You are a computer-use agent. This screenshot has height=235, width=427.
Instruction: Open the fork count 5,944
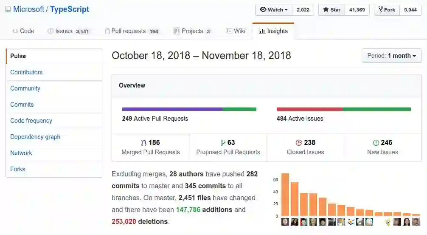[410, 10]
